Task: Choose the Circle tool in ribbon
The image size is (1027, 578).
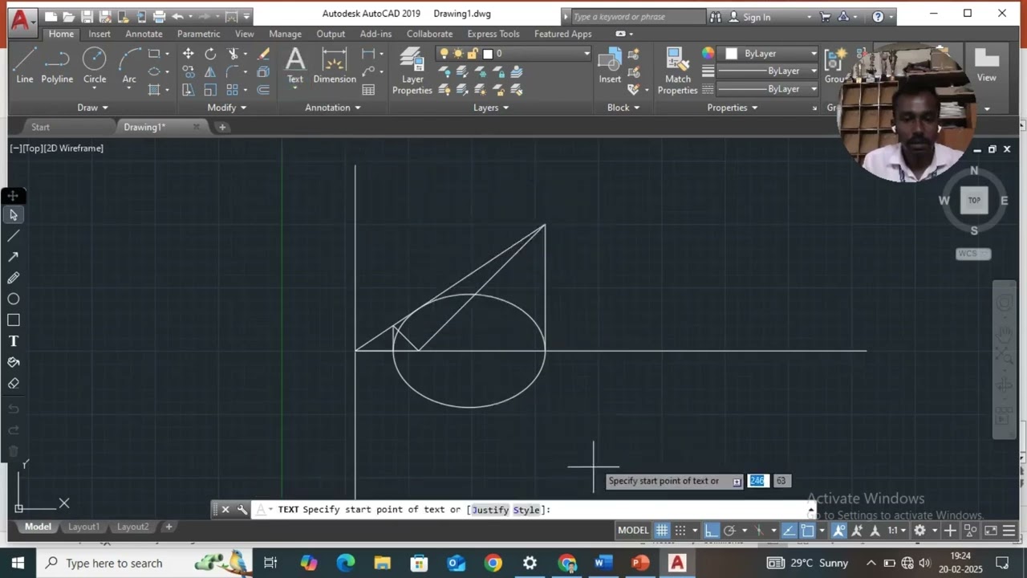Action: (95, 65)
